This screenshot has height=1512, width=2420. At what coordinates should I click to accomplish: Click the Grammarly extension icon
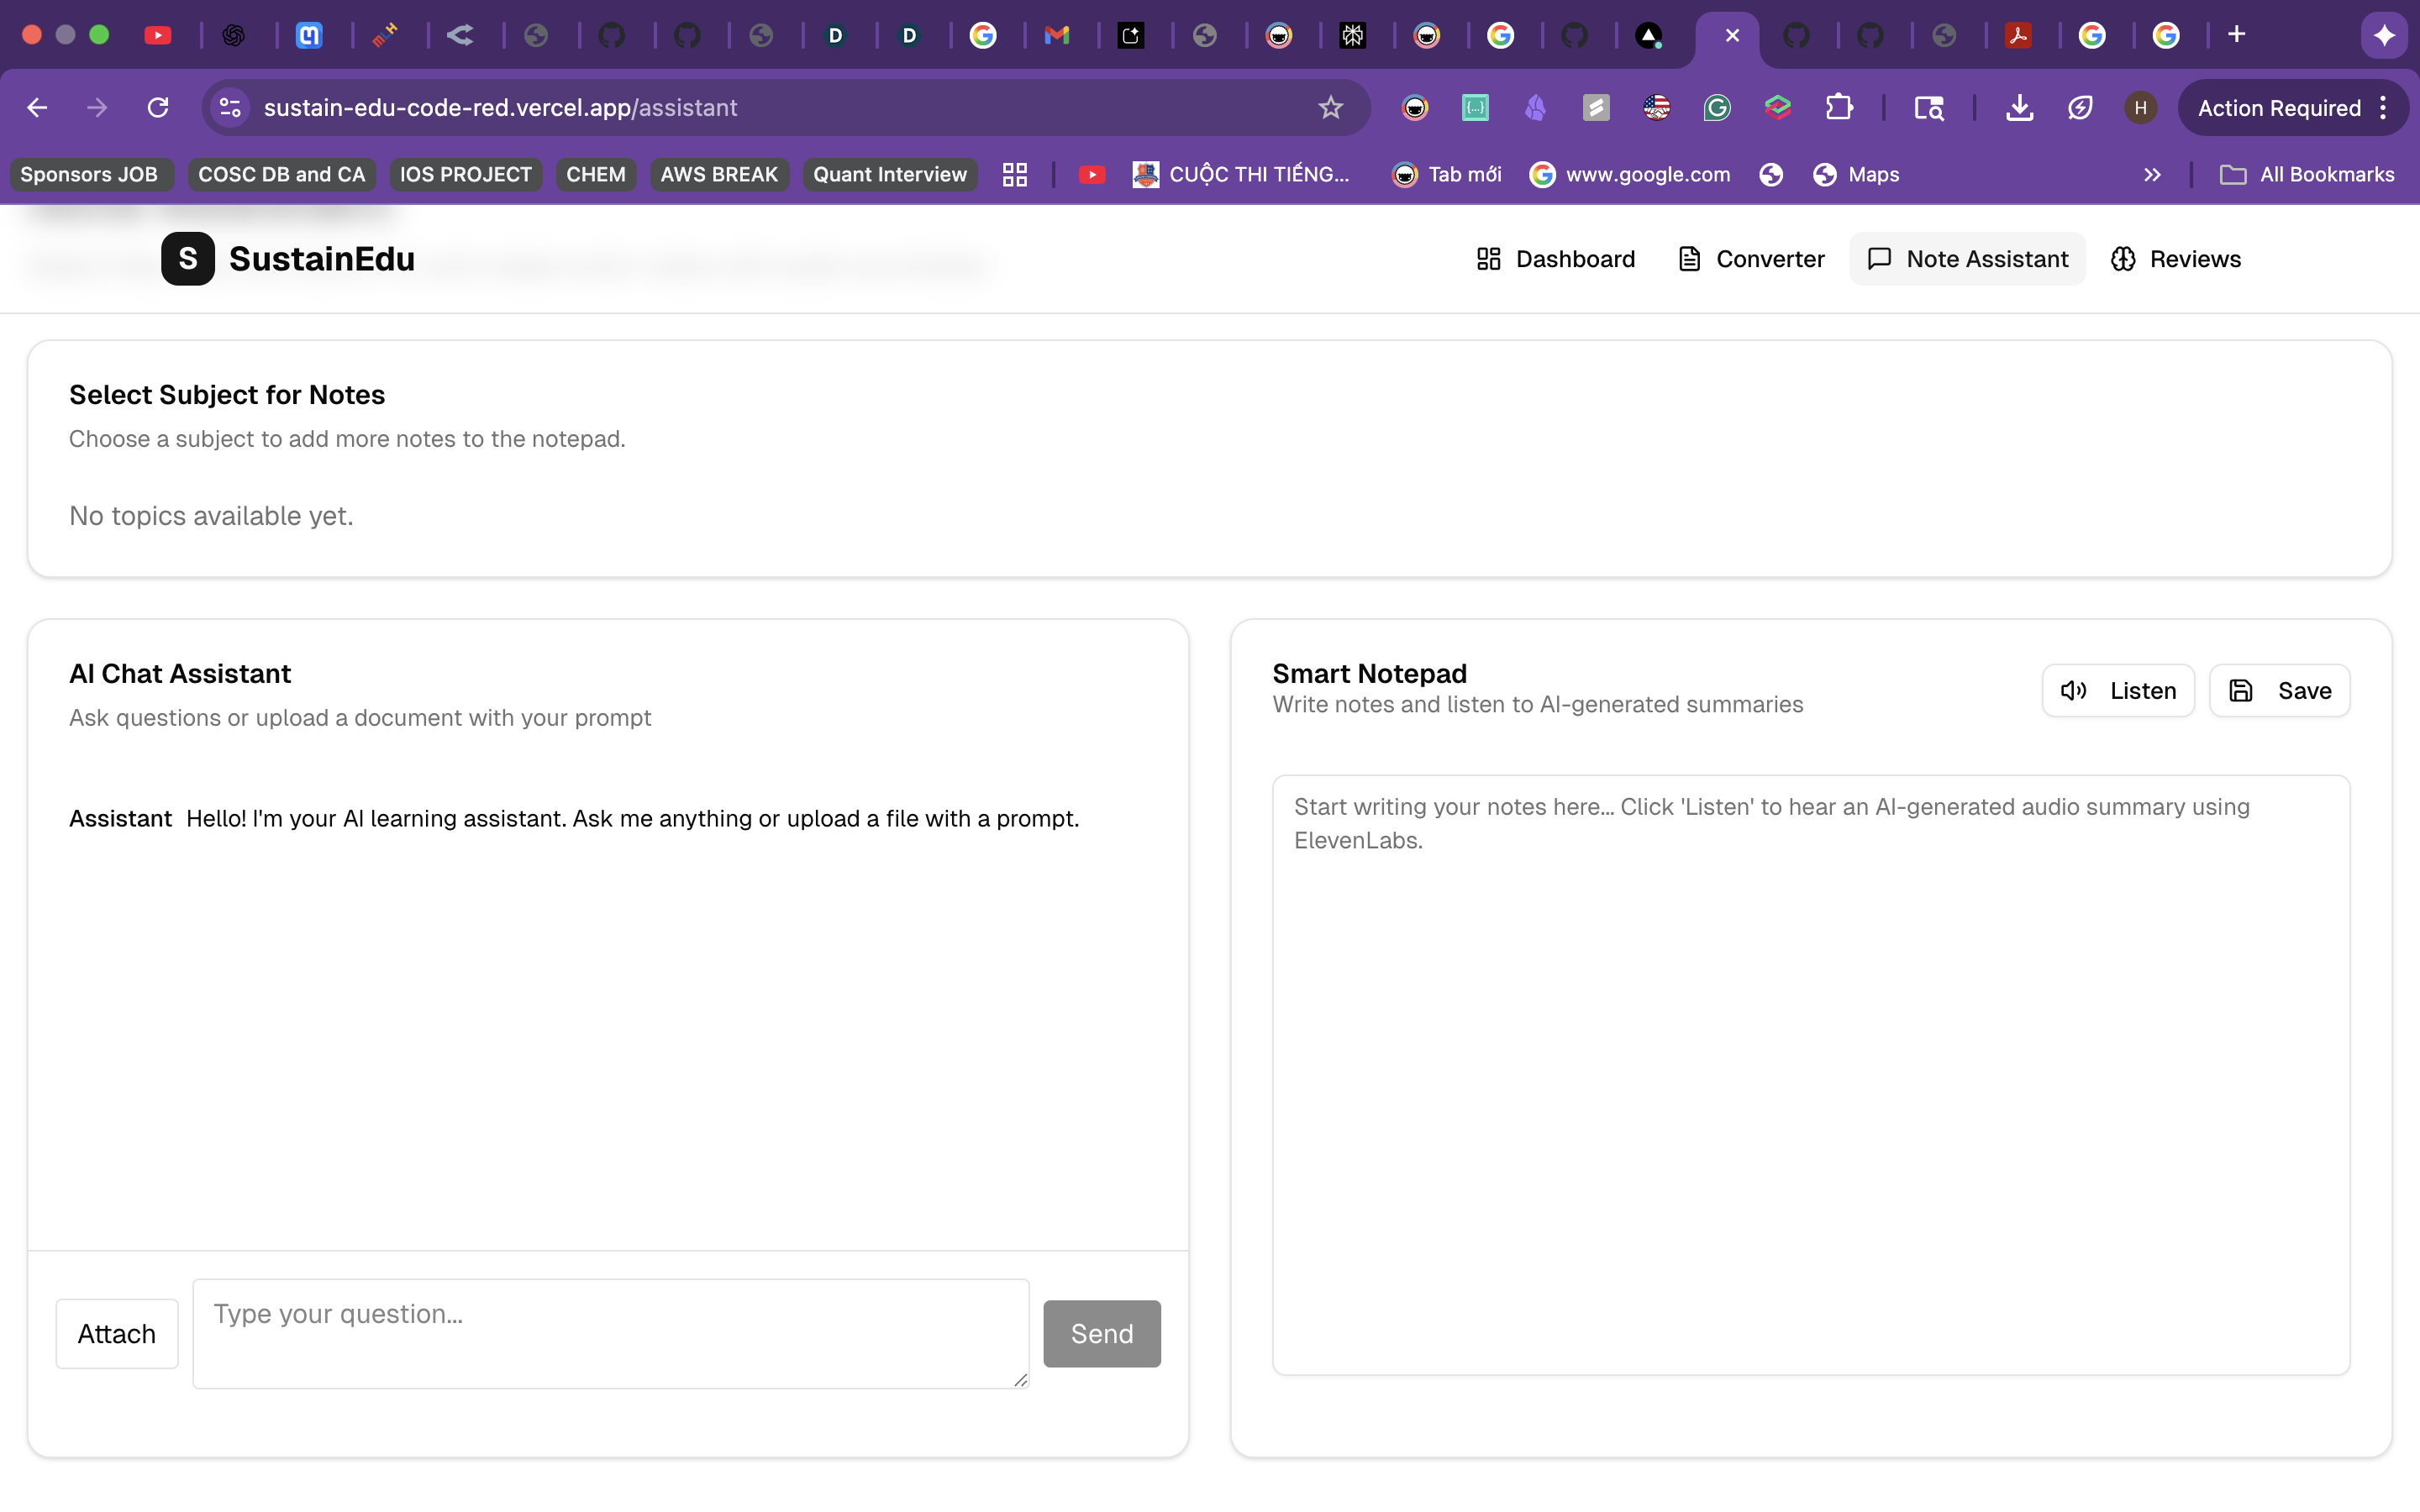(1717, 108)
